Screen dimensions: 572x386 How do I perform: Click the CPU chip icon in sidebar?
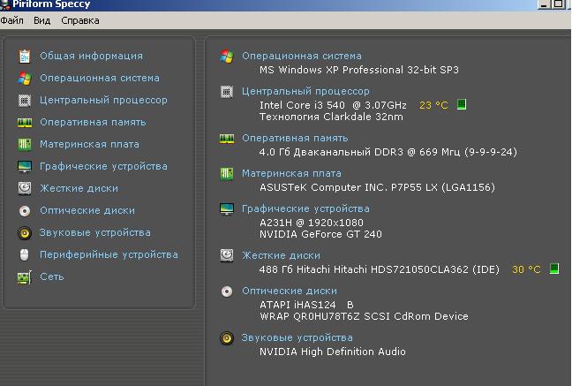coord(24,101)
